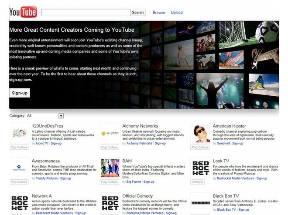Open the Look TV channel title
The width and height of the screenshot is (288, 215).
(221, 161)
